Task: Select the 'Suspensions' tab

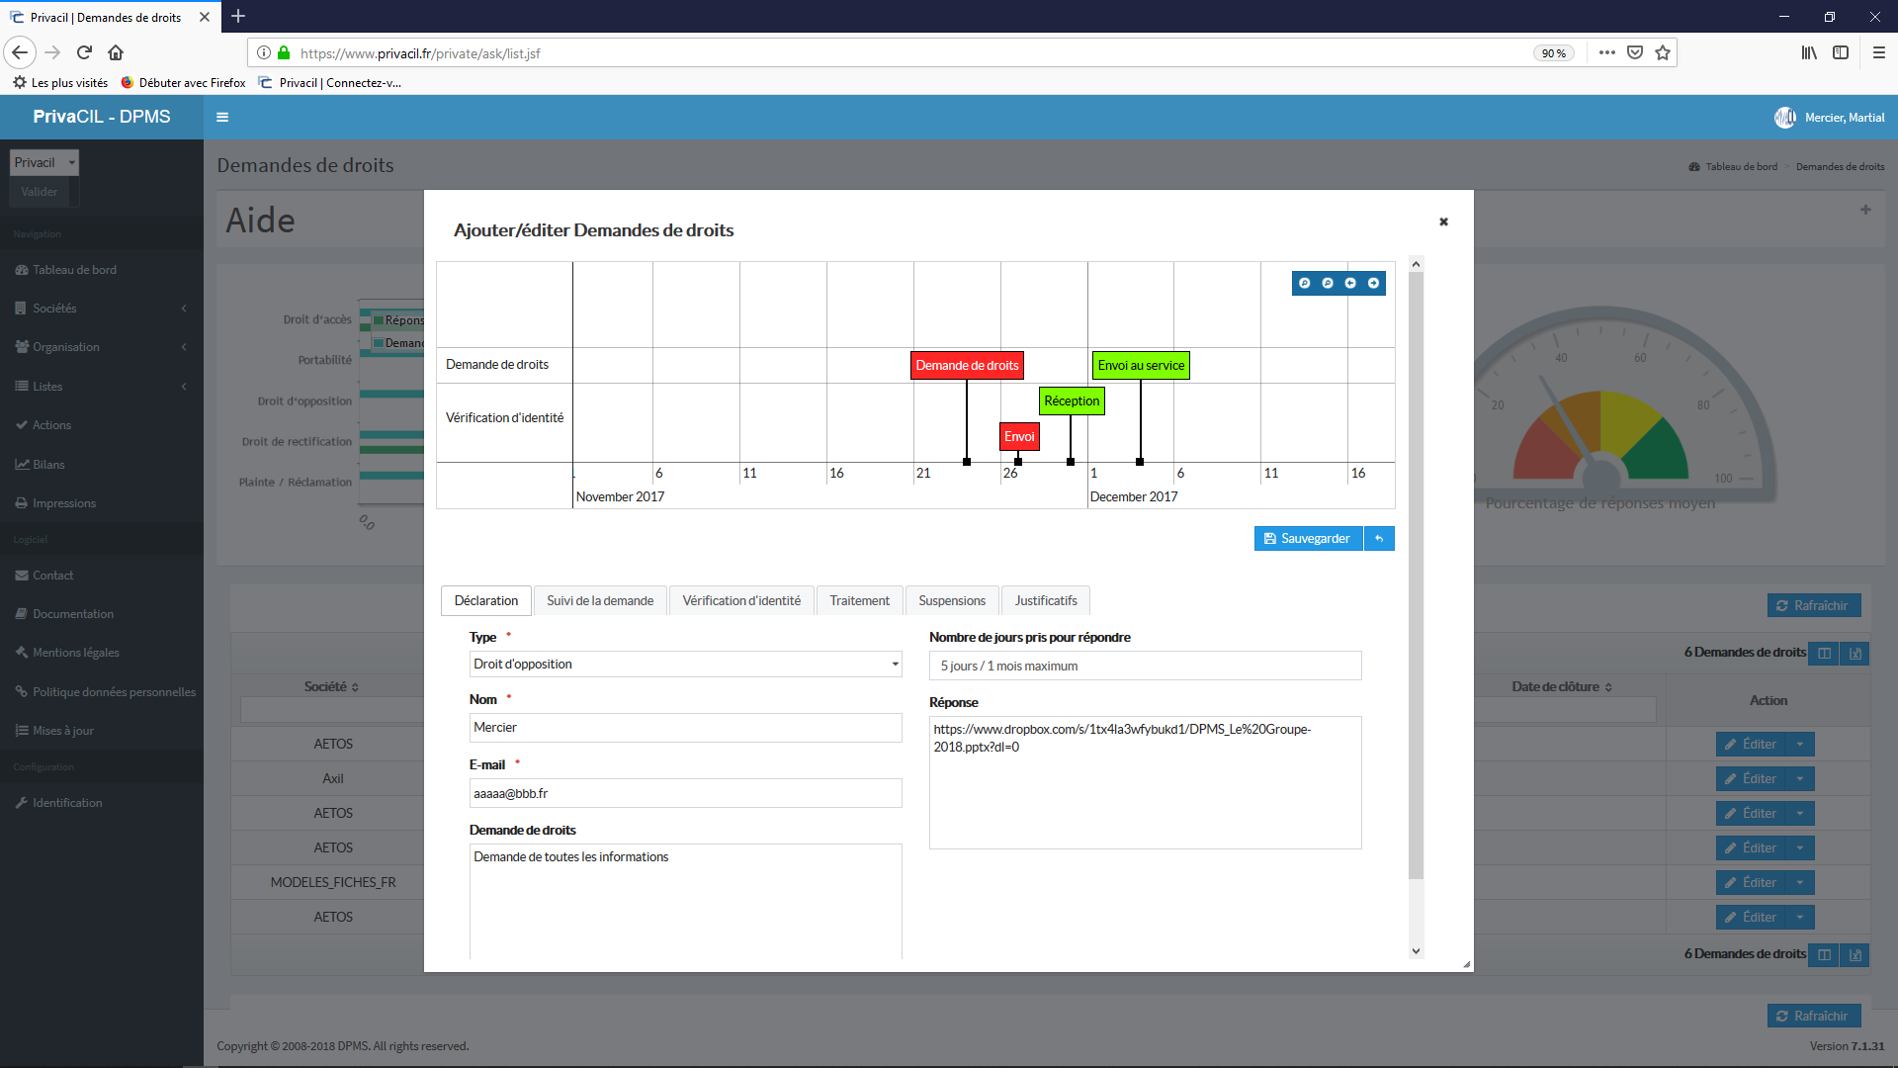Action: pos(952,598)
